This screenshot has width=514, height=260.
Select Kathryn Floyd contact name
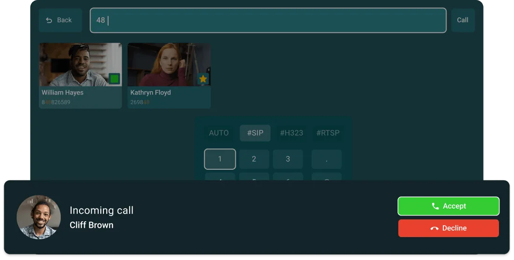(x=150, y=93)
